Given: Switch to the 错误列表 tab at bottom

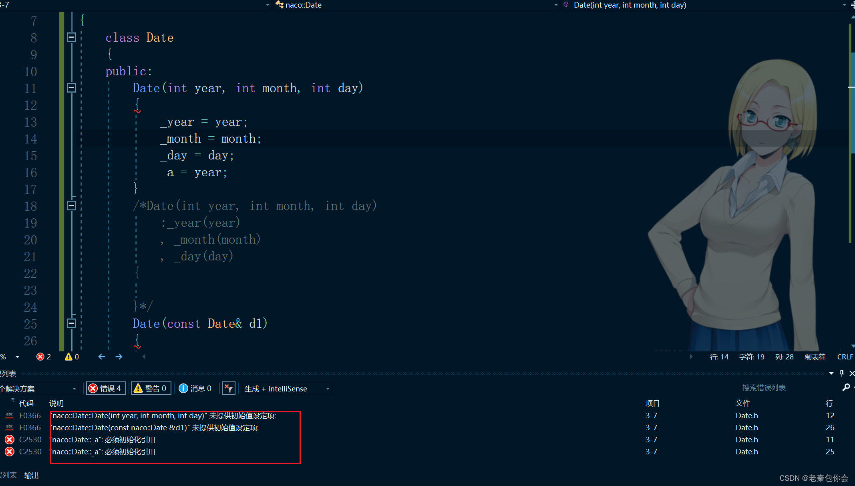Looking at the screenshot, I should click(8, 475).
